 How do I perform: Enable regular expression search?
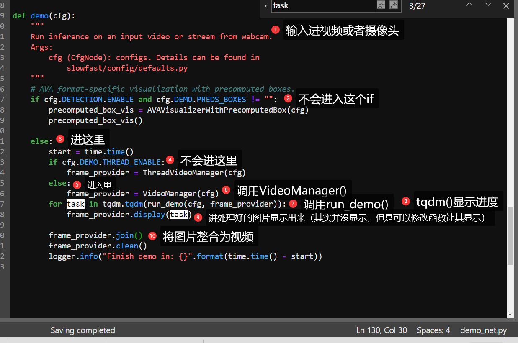click(393, 5)
